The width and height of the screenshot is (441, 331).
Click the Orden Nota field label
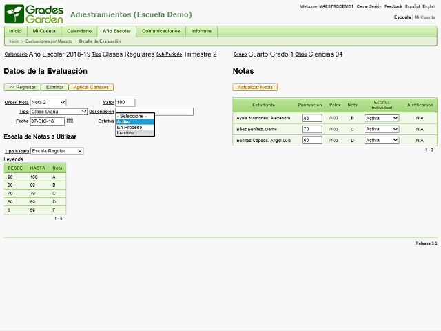[x=17, y=103]
